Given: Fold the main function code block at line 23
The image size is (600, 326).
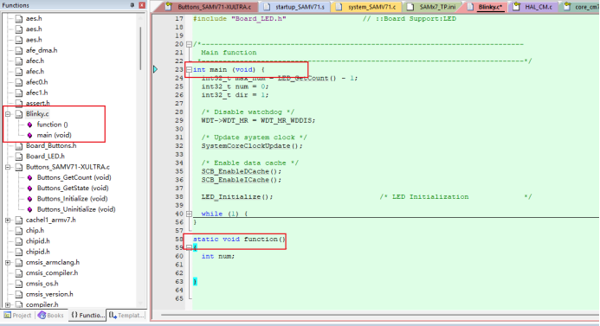Looking at the screenshot, I should tap(189, 69).
